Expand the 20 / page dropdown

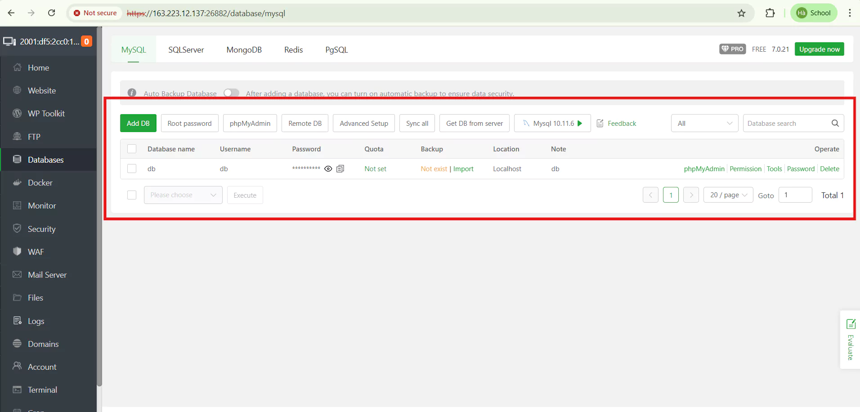pos(728,195)
